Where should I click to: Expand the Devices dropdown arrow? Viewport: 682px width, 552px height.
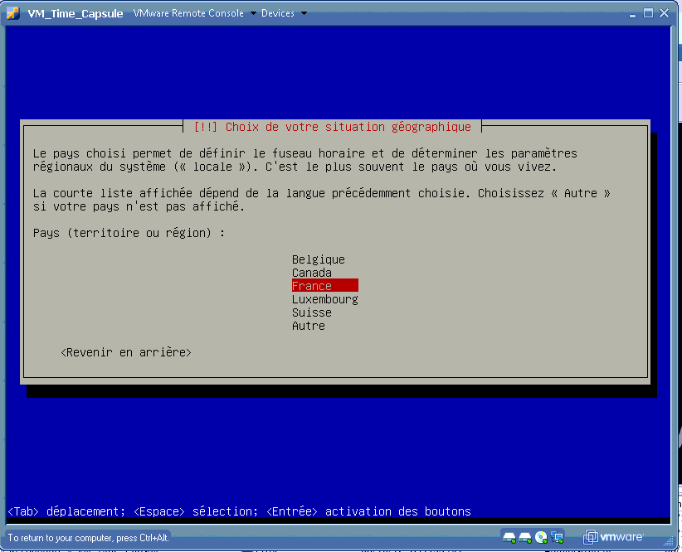click(304, 13)
